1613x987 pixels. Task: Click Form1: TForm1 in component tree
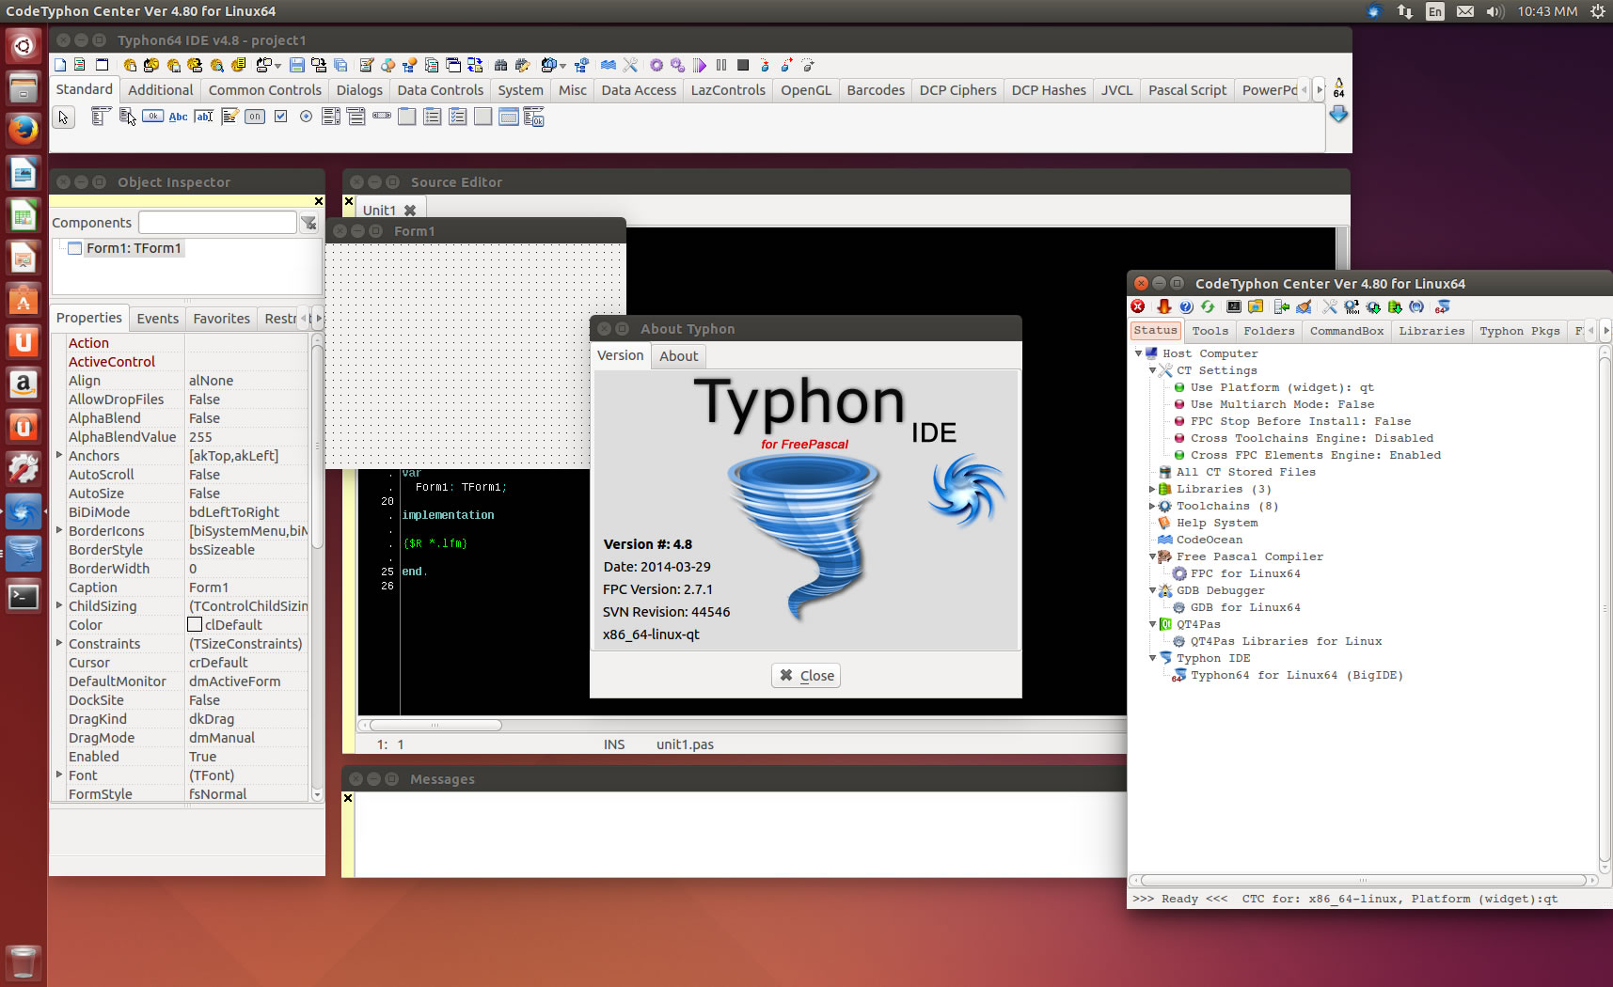click(134, 248)
